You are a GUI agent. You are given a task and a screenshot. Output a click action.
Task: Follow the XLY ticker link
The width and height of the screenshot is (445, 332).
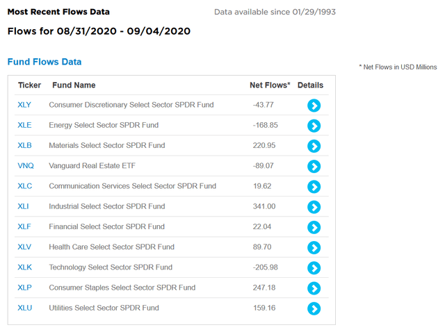(24, 105)
